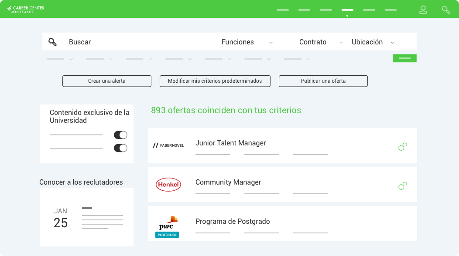
Task: Select the third header navigation item
Action: pos(326,10)
